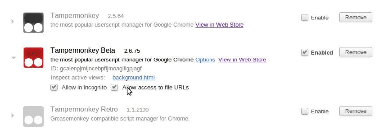Remove the Tampermonkey Beta extension
The image size is (388, 130).
(x=356, y=52)
